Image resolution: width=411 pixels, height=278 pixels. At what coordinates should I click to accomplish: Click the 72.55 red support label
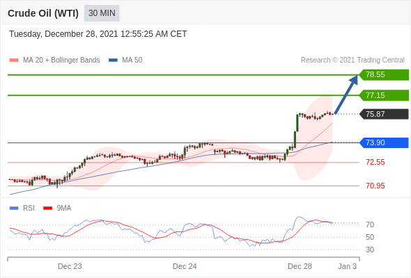click(375, 162)
